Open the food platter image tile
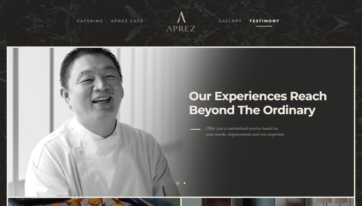Image resolution: width=362 pixels, height=206 pixels. click(94, 202)
